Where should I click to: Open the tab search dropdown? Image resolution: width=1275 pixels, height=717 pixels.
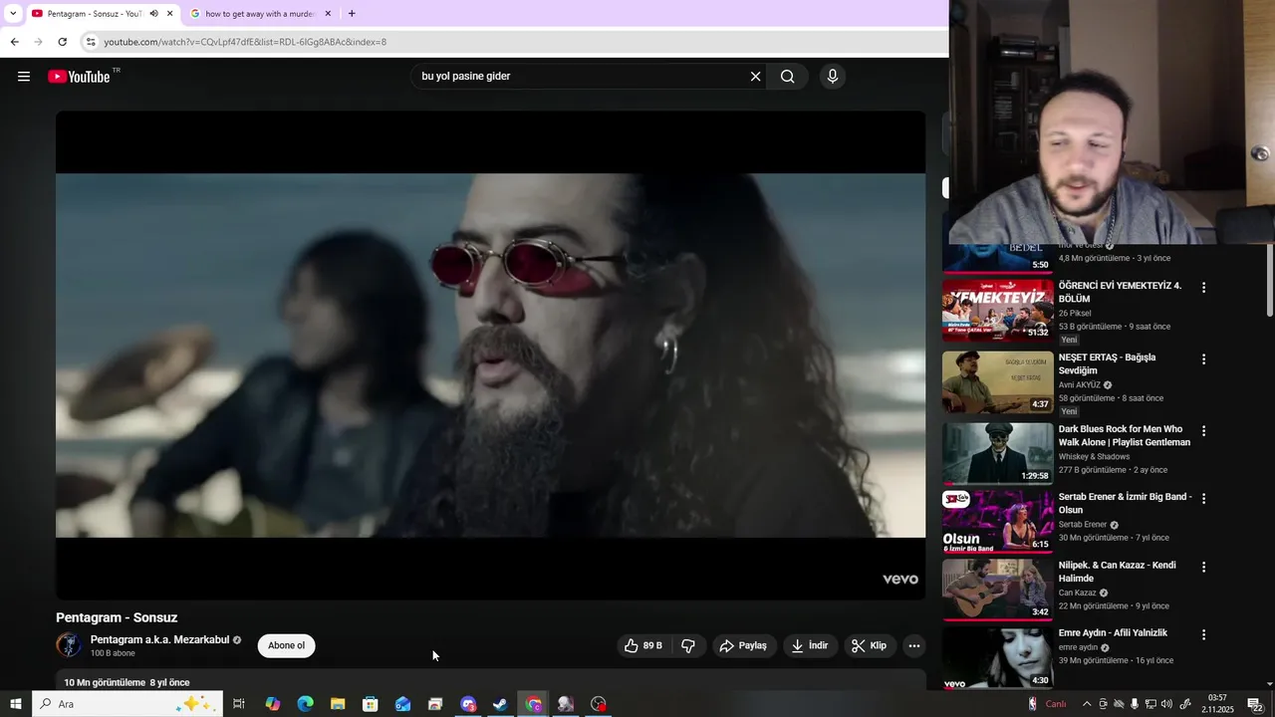click(x=13, y=14)
